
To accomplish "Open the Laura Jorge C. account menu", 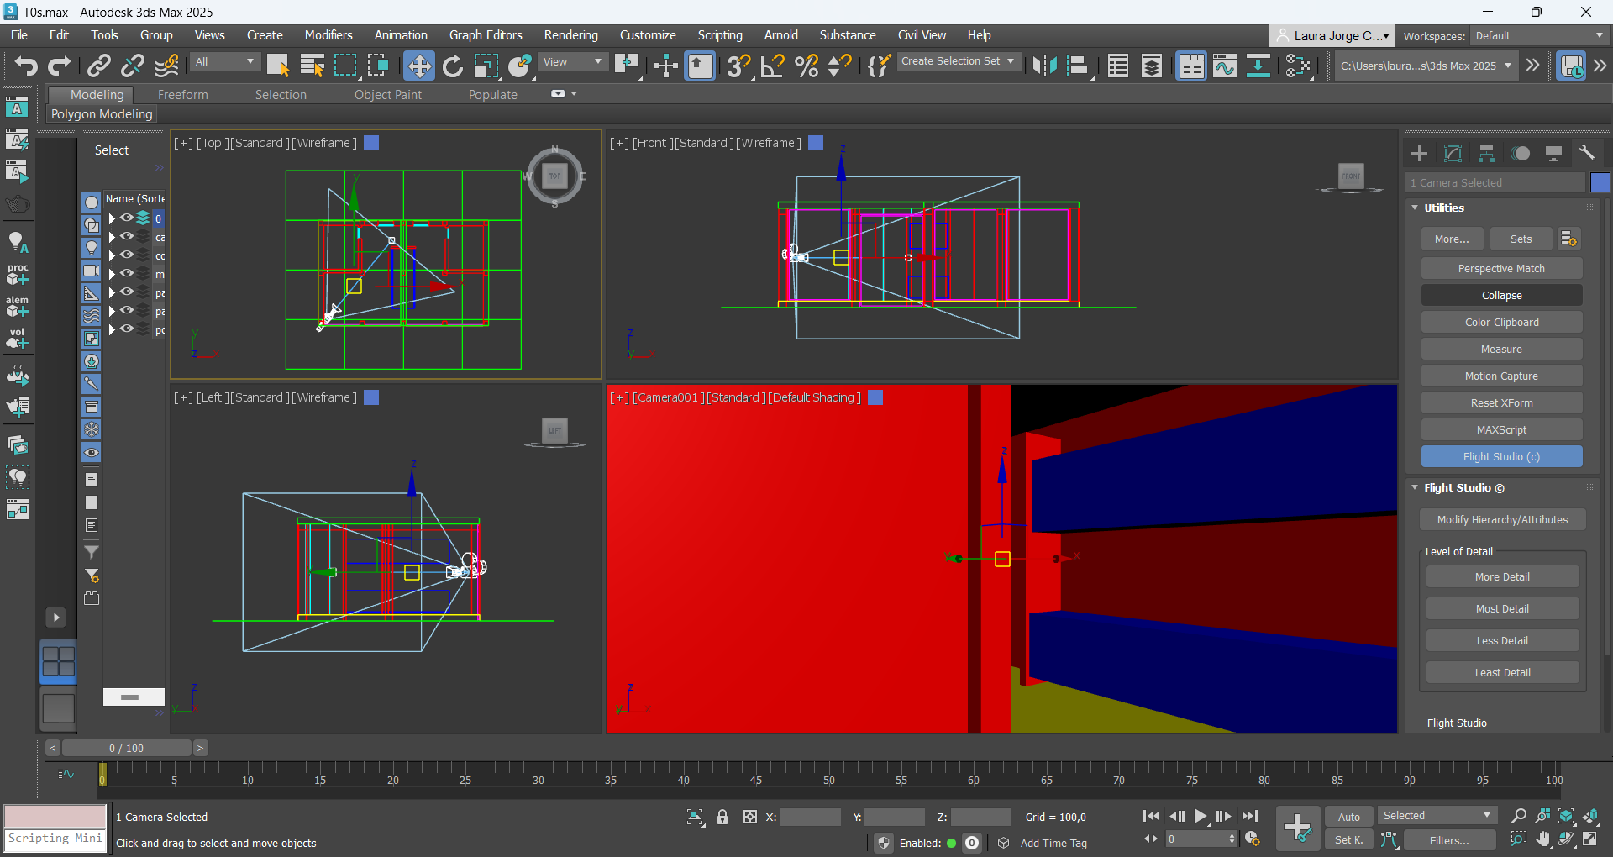I will (x=1332, y=36).
